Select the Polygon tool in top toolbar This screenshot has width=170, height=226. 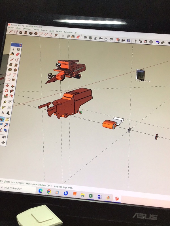(36, 34)
